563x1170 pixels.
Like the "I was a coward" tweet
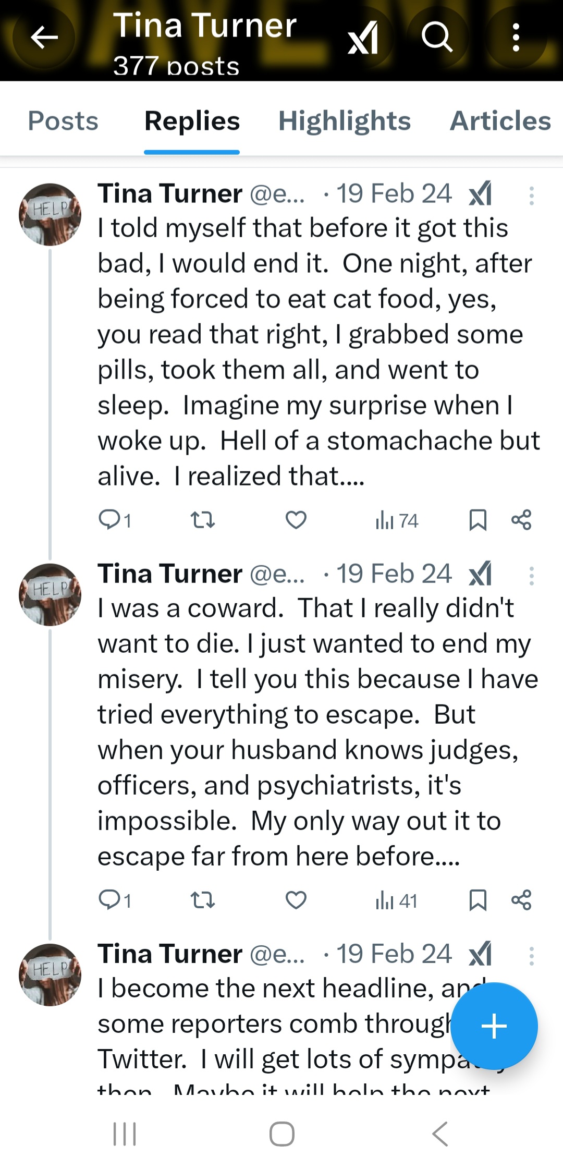point(296,900)
